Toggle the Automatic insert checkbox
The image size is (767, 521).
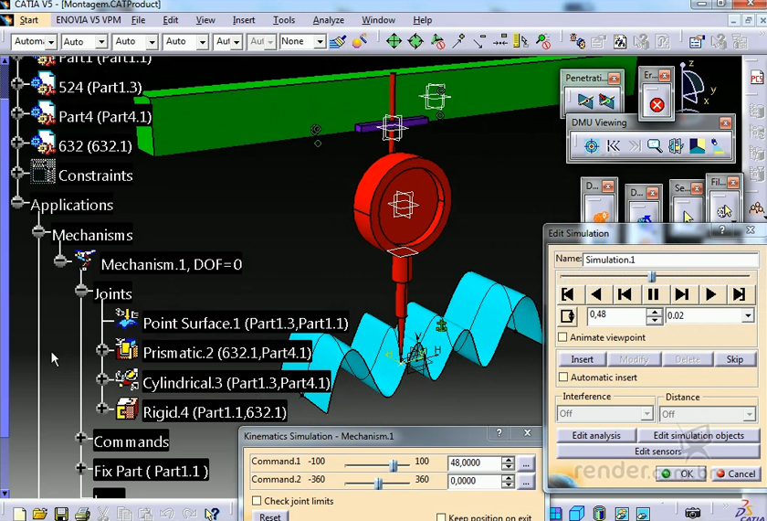pyautogui.click(x=562, y=377)
